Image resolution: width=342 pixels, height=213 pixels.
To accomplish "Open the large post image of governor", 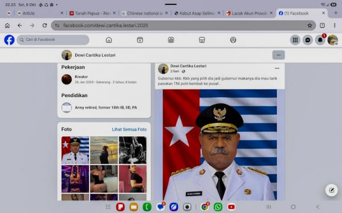I will [220, 144].
